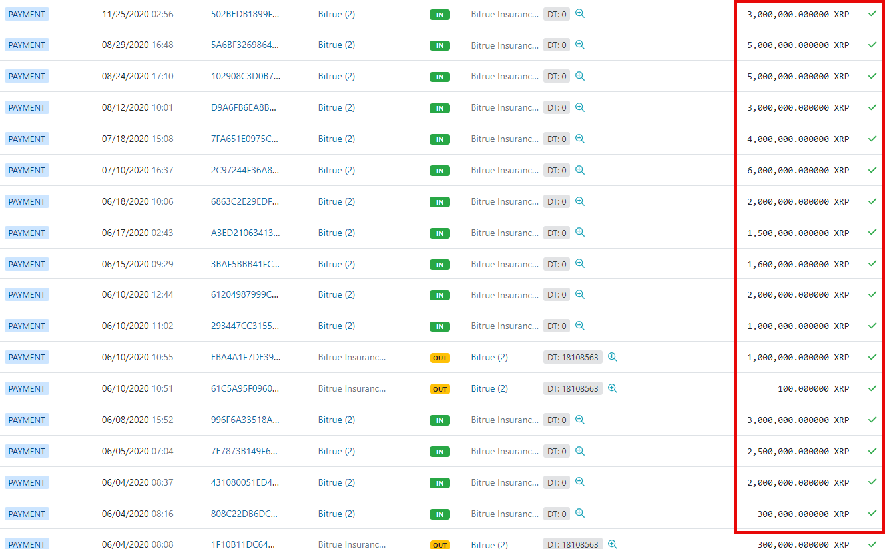Click magnifier icon for transaction 5A6BF3269864

(580, 45)
